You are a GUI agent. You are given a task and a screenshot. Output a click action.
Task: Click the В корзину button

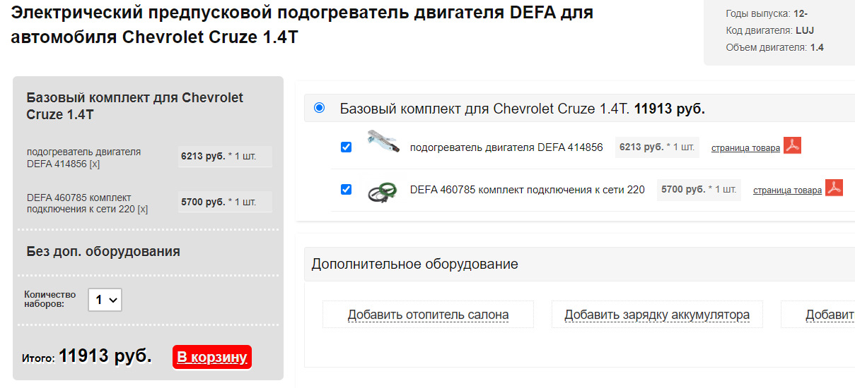click(x=212, y=357)
